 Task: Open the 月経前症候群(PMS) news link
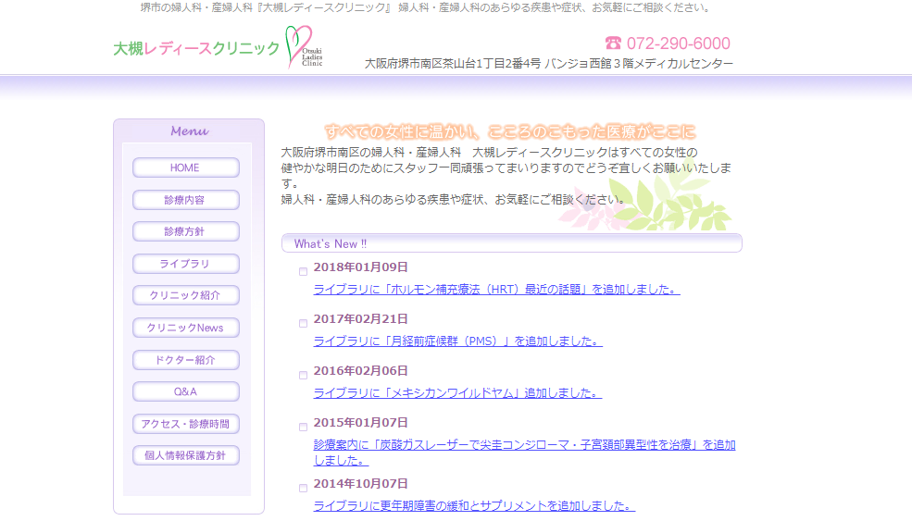pos(457,341)
